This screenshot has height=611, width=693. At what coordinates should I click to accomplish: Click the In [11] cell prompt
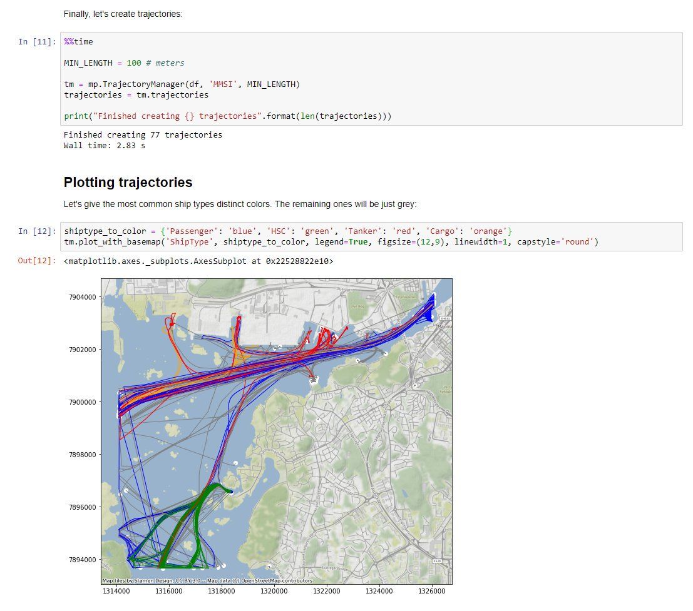click(x=37, y=42)
